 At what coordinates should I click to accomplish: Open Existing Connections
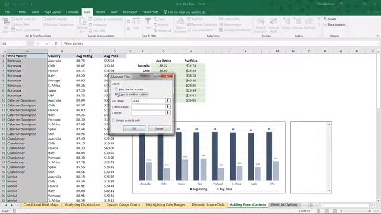pyautogui.click(x=58, y=24)
